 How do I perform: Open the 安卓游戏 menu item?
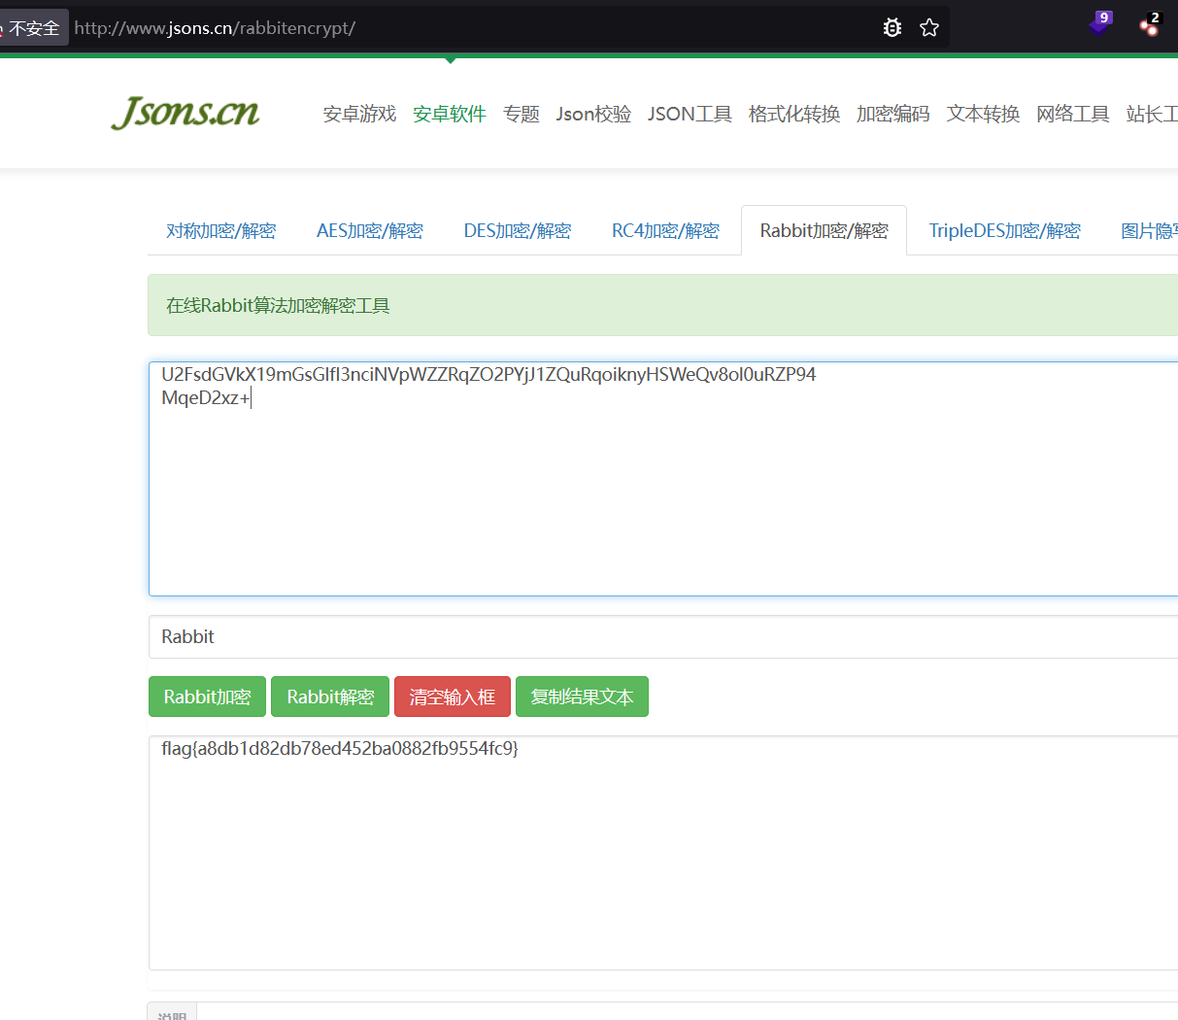click(359, 115)
